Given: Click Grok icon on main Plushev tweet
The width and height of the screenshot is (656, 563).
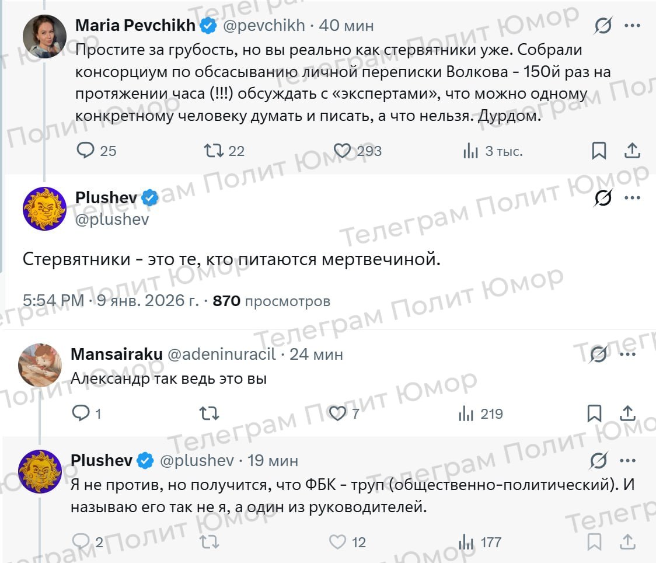Looking at the screenshot, I should [603, 199].
